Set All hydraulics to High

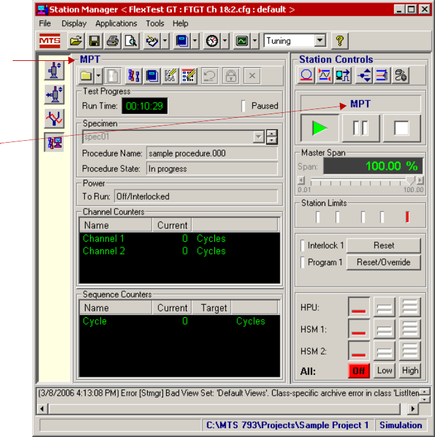pos(410,370)
